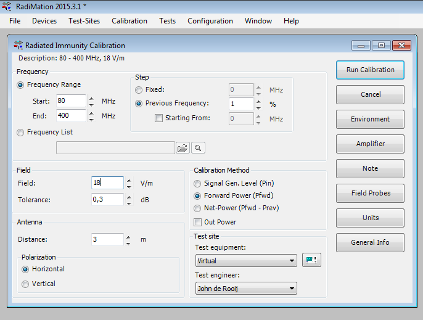Click the antenna Distance input box
The height and width of the screenshot is (320, 423).
tap(107, 239)
